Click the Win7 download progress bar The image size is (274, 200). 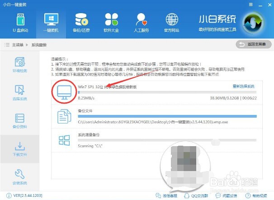click(167, 92)
